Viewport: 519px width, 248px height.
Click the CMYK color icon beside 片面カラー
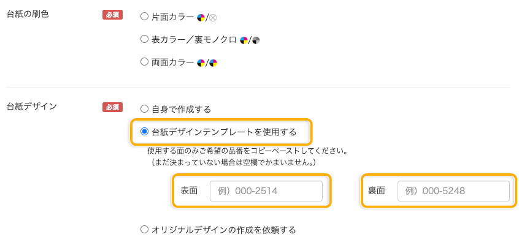[201, 18]
